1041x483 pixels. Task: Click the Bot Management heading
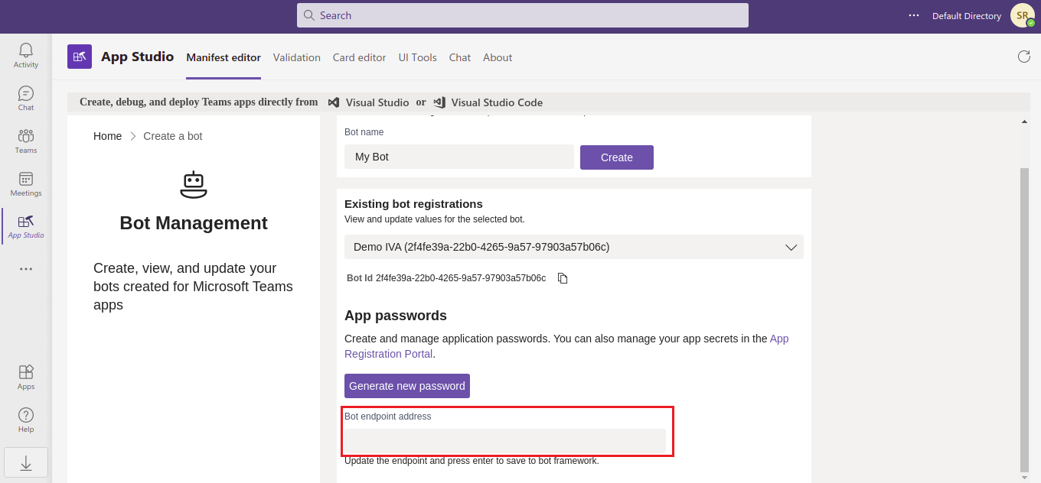point(194,223)
